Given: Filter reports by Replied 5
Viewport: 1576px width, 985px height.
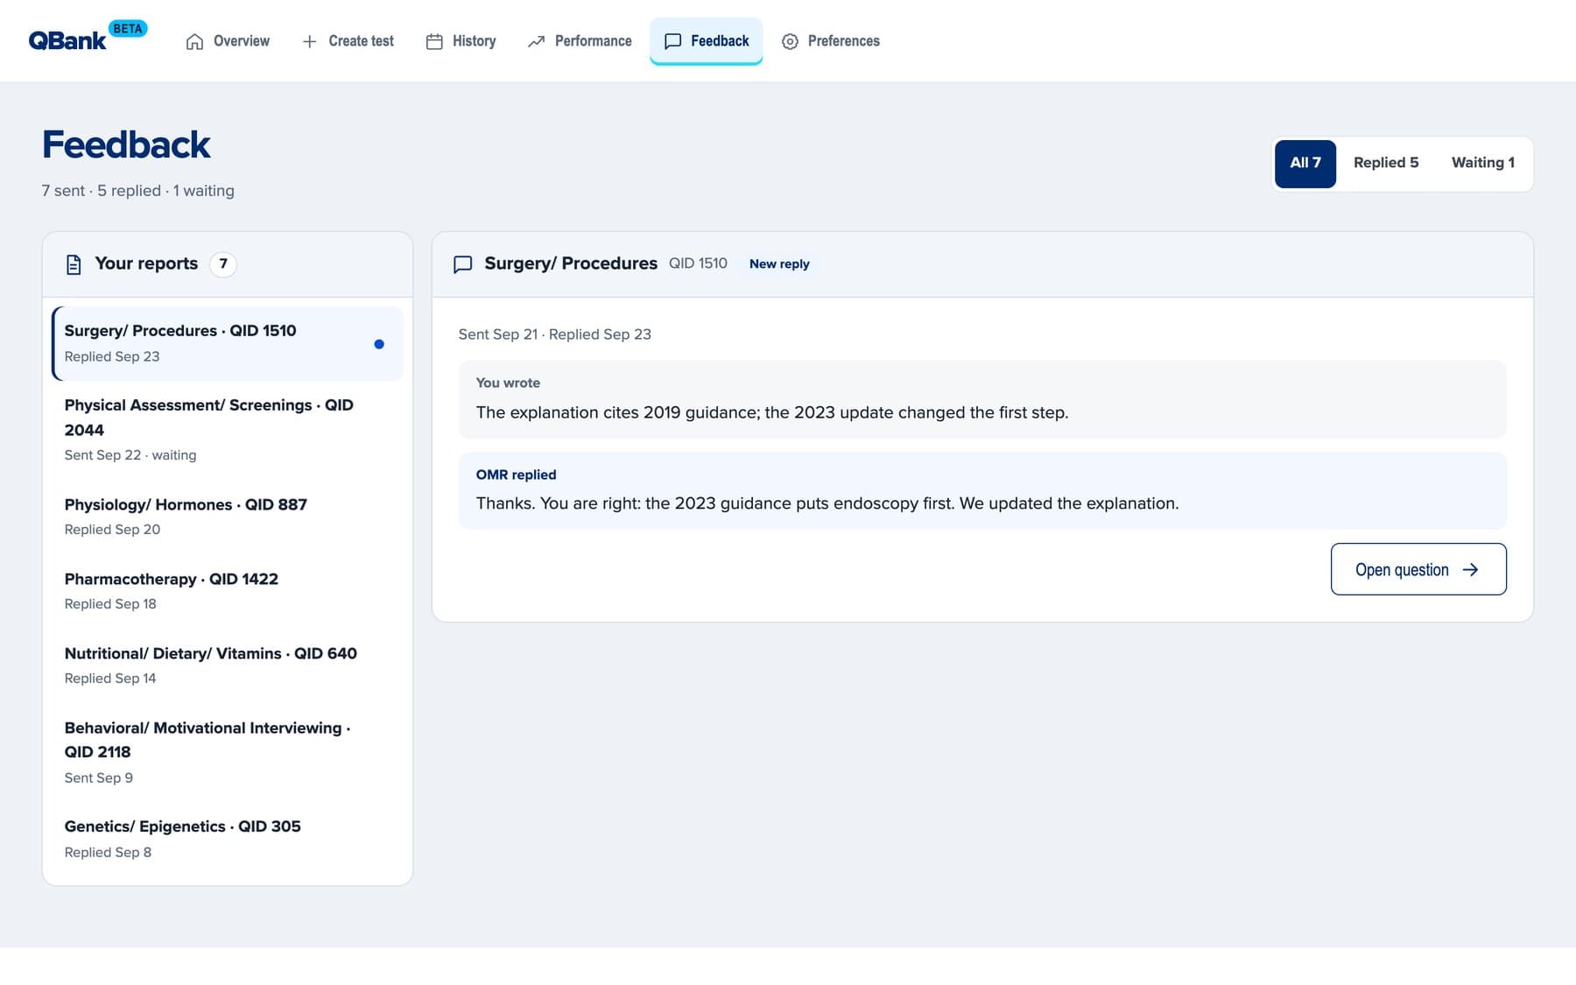Looking at the screenshot, I should tap(1385, 163).
